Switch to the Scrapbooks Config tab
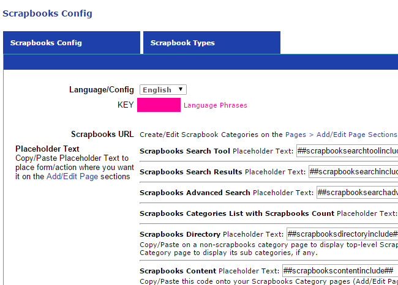This screenshot has height=285, width=398. tap(46, 43)
